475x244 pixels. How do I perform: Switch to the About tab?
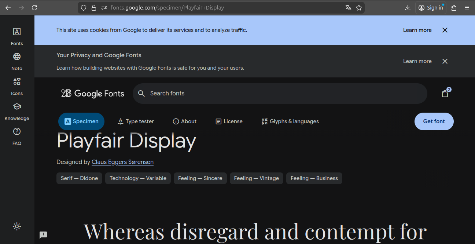tap(185, 121)
